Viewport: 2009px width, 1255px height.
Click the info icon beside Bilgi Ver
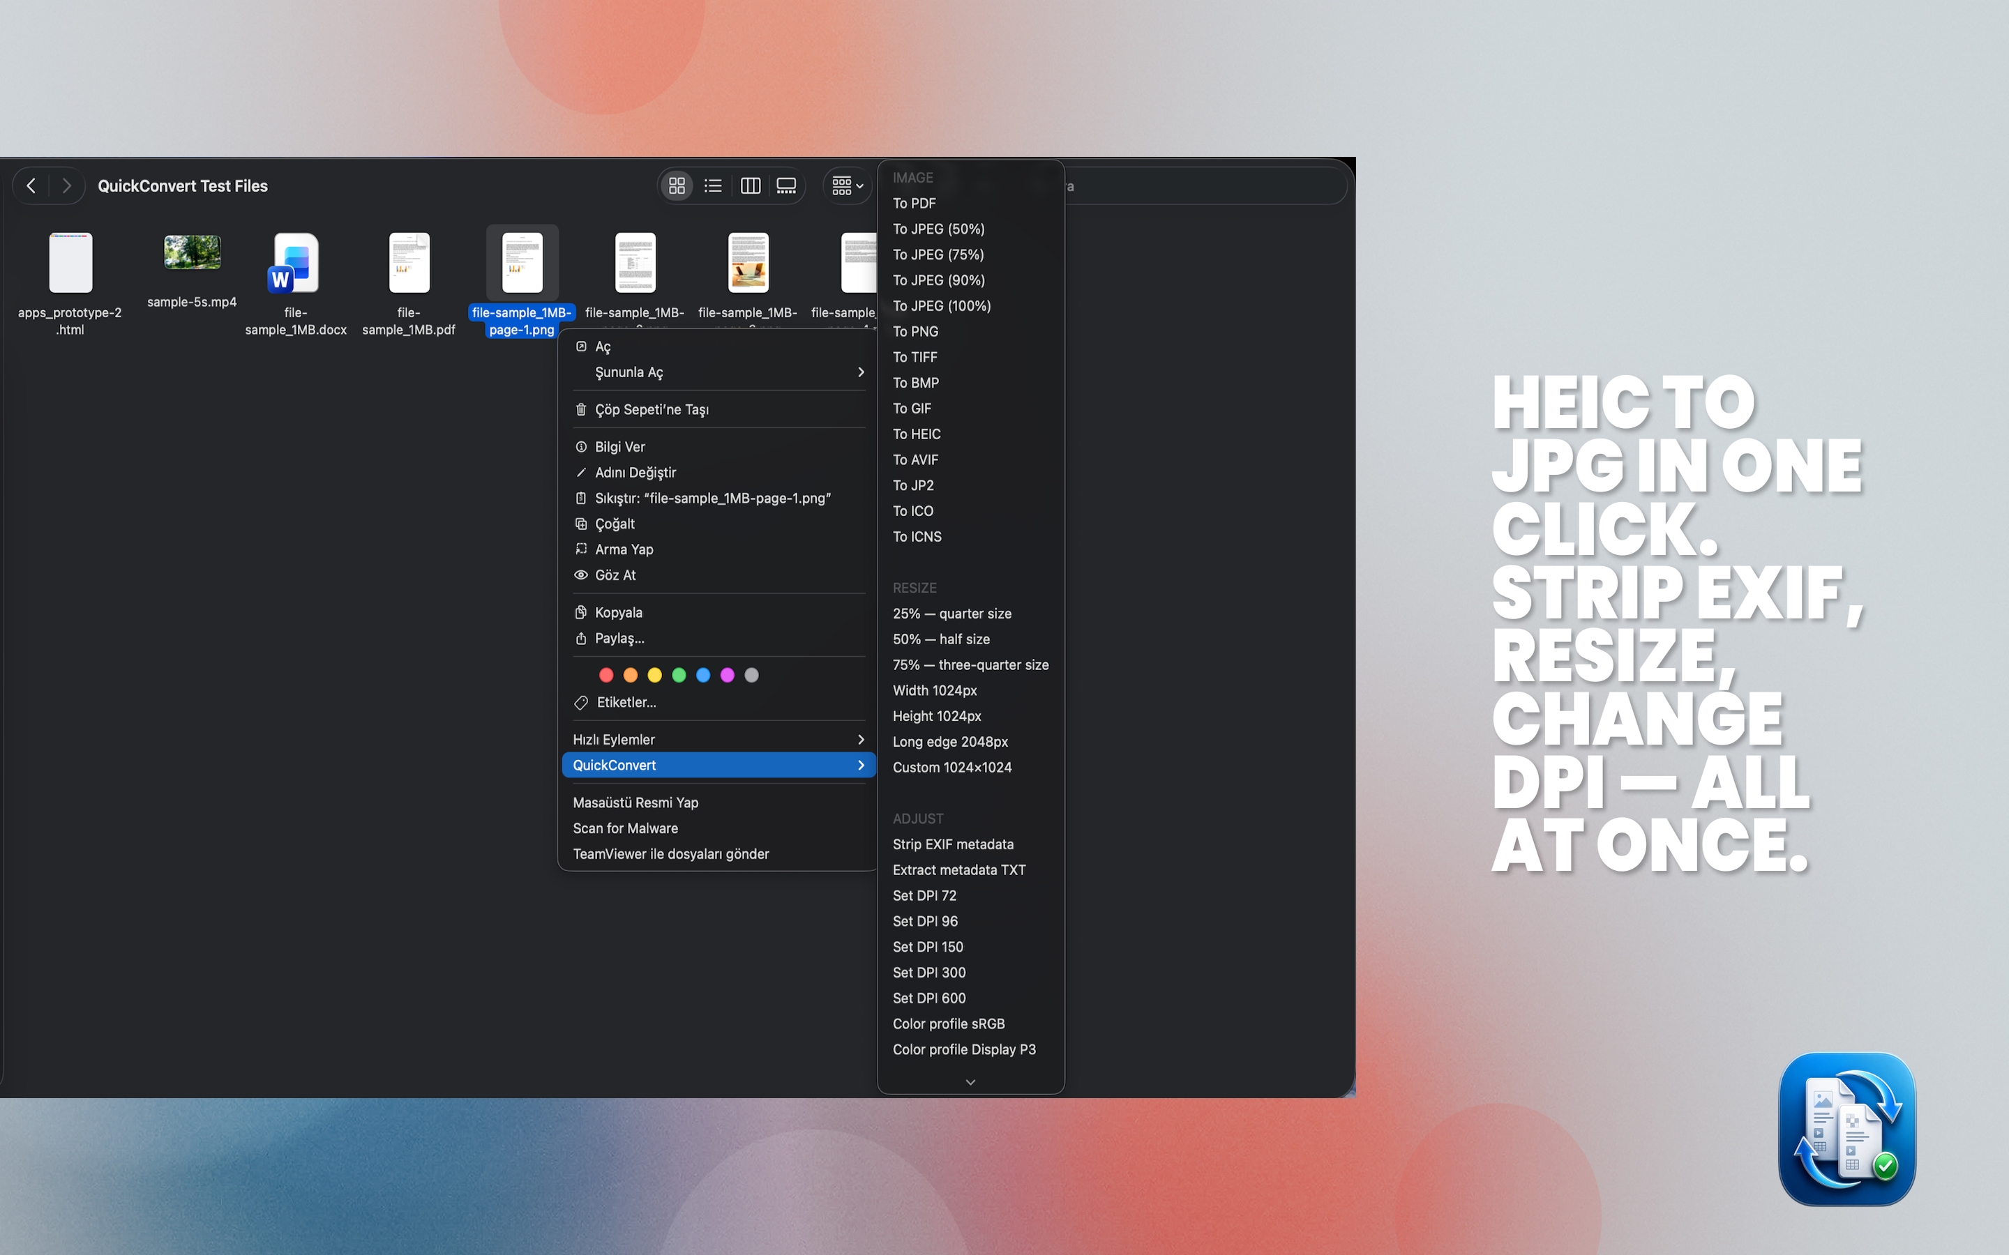[581, 446]
